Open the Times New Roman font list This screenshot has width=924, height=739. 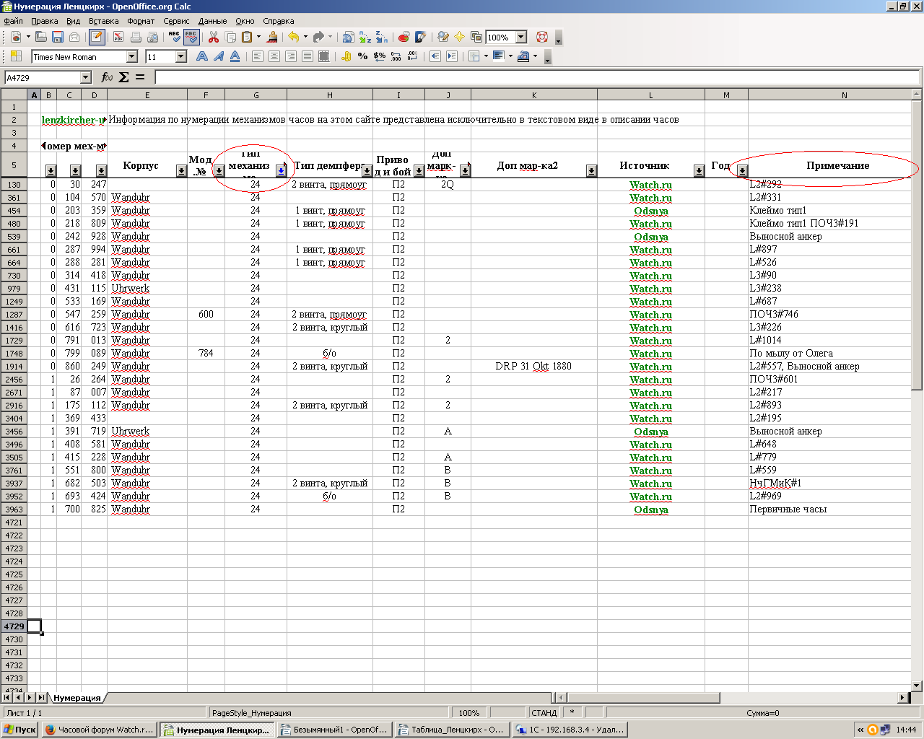(x=132, y=56)
